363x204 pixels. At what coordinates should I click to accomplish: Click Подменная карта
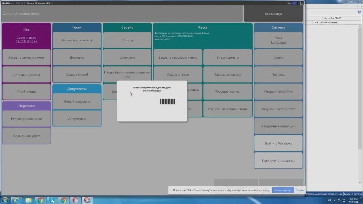point(26,136)
